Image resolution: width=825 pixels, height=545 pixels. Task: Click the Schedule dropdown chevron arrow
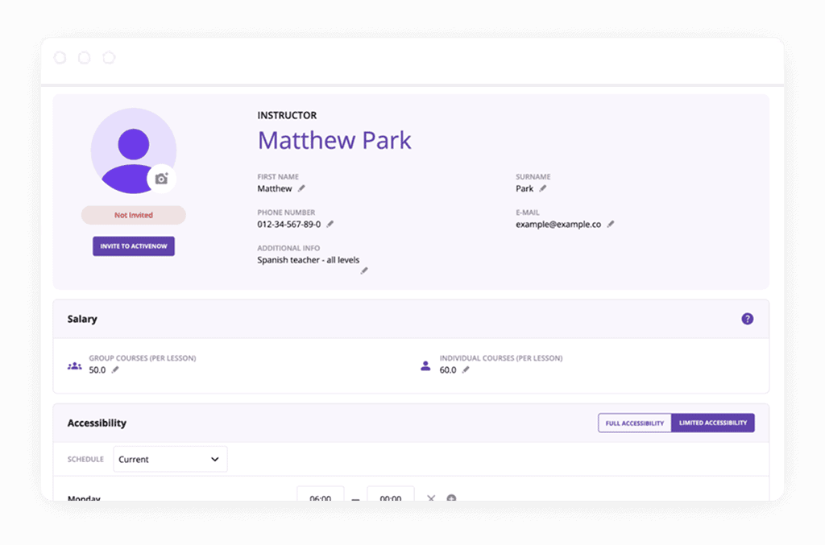pos(215,459)
